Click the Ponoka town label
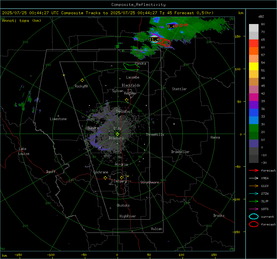 [x=140, y=63]
